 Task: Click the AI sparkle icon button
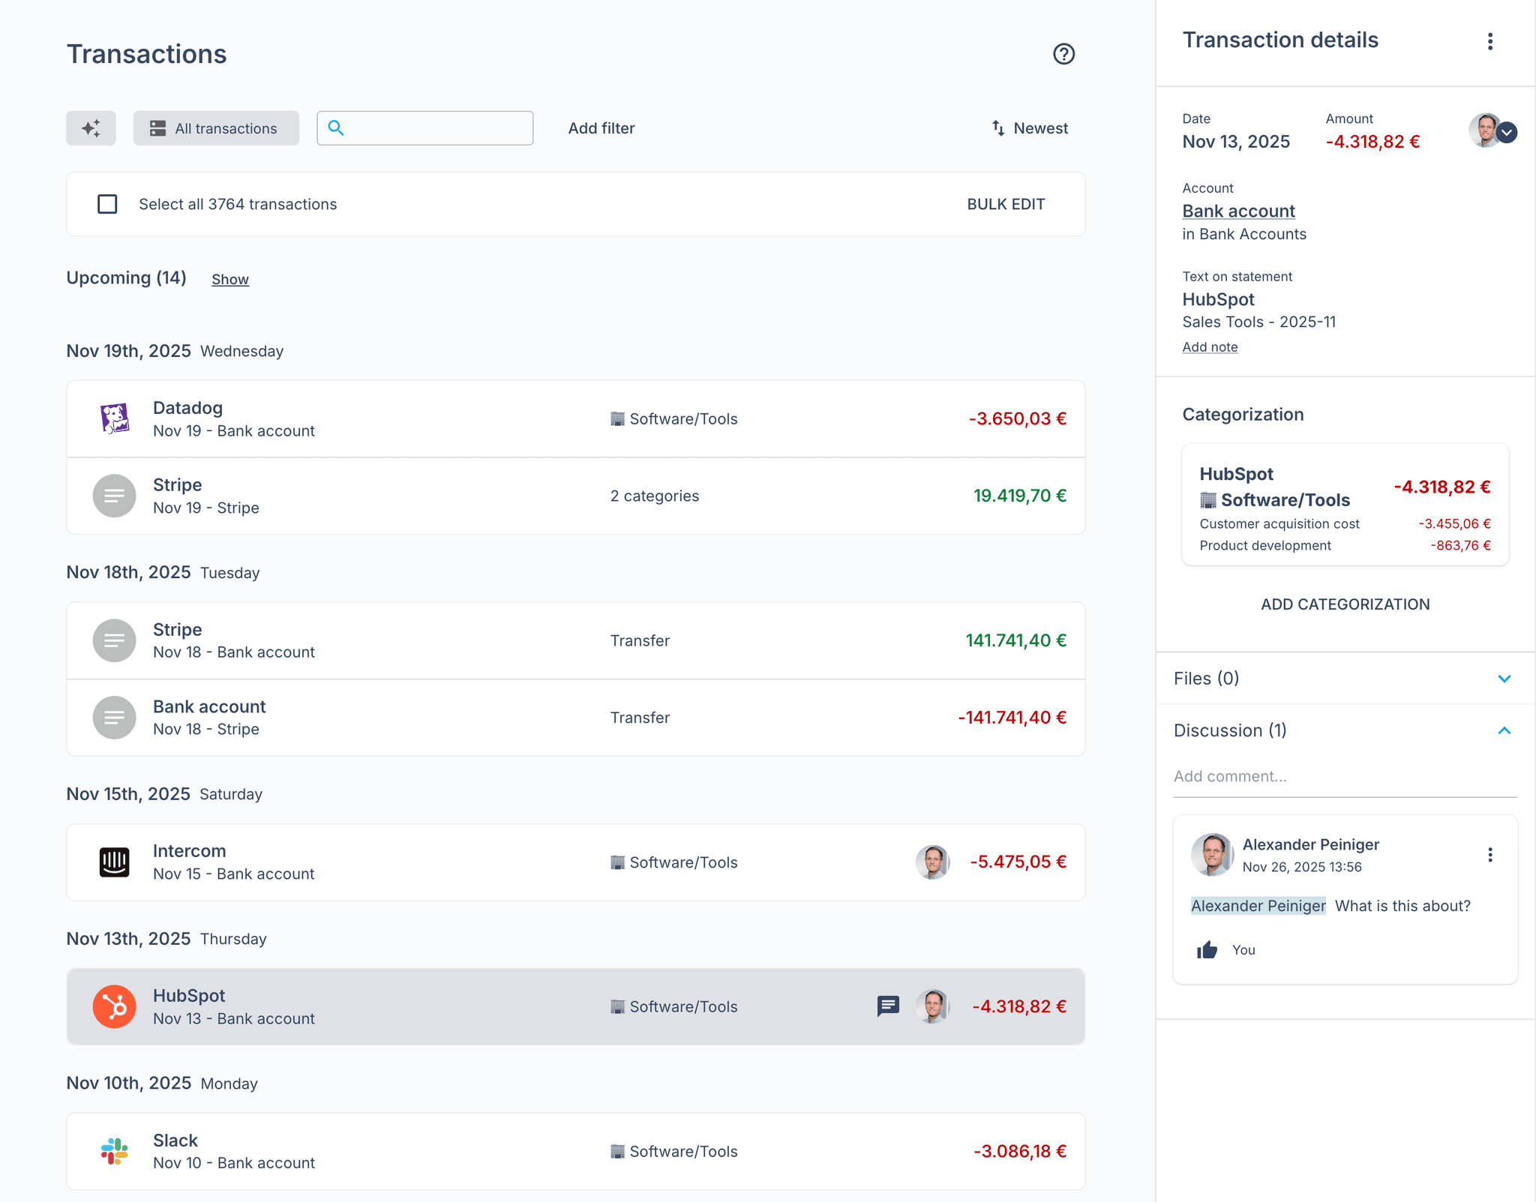[x=91, y=128]
